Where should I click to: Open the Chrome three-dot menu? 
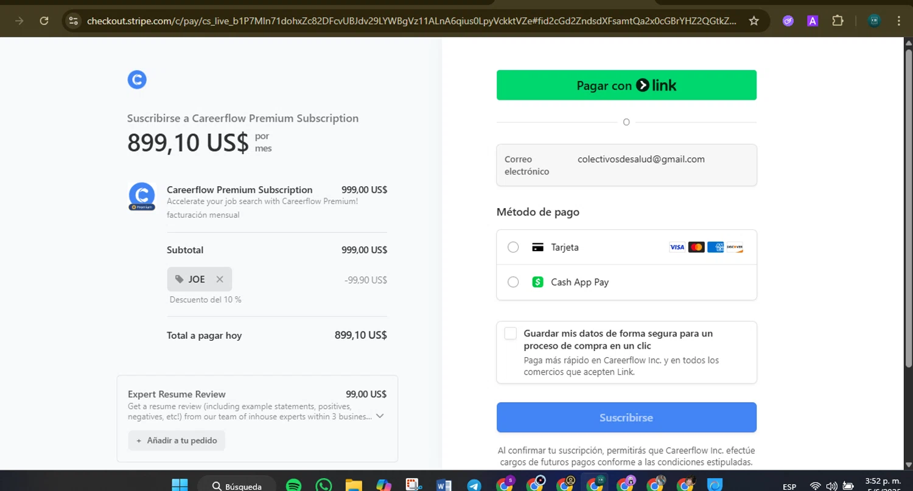pyautogui.click(x=899, y=21)
